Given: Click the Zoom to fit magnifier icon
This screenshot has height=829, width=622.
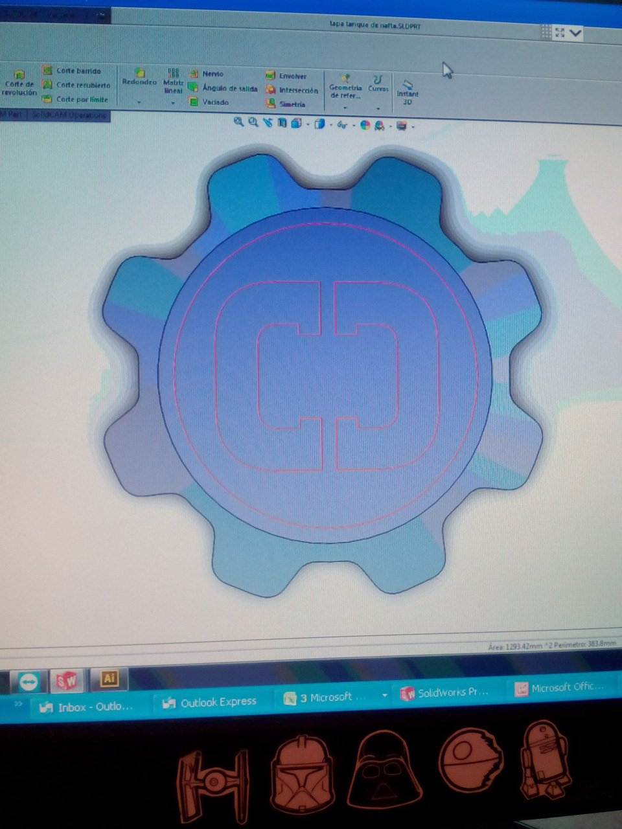Looking at the screenshot, I should coord(238,122).
